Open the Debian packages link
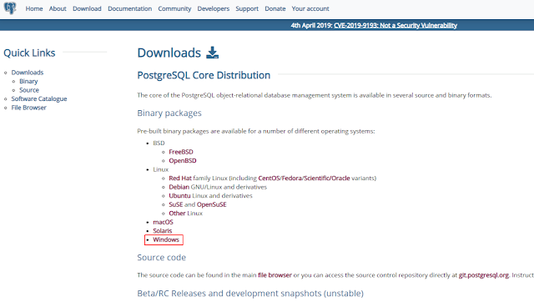Image resolution: width=534 pixels, height=302 pixels. coord(179,187)
